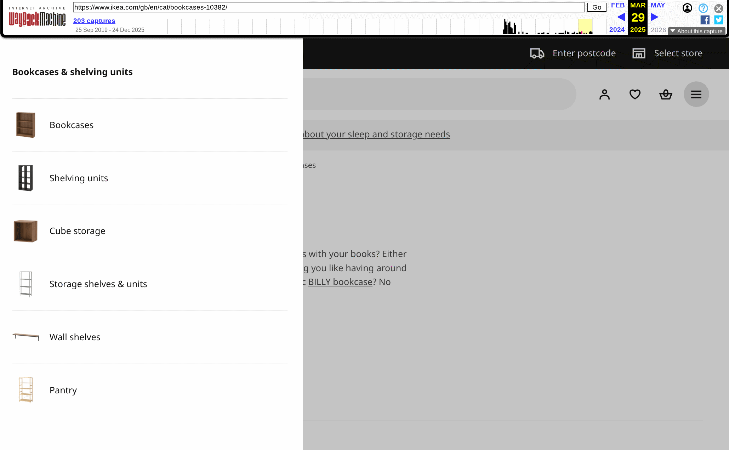Screen dimensions: 729x450
Task: Open the user account profile icon
Action: click(x=604, y=95)
